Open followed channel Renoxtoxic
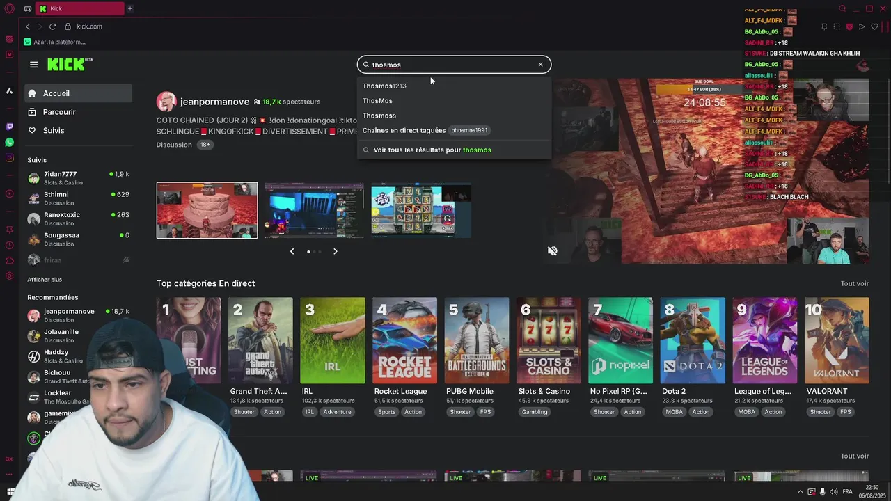Viewport: 891px width, 501px height. (78, 218)
